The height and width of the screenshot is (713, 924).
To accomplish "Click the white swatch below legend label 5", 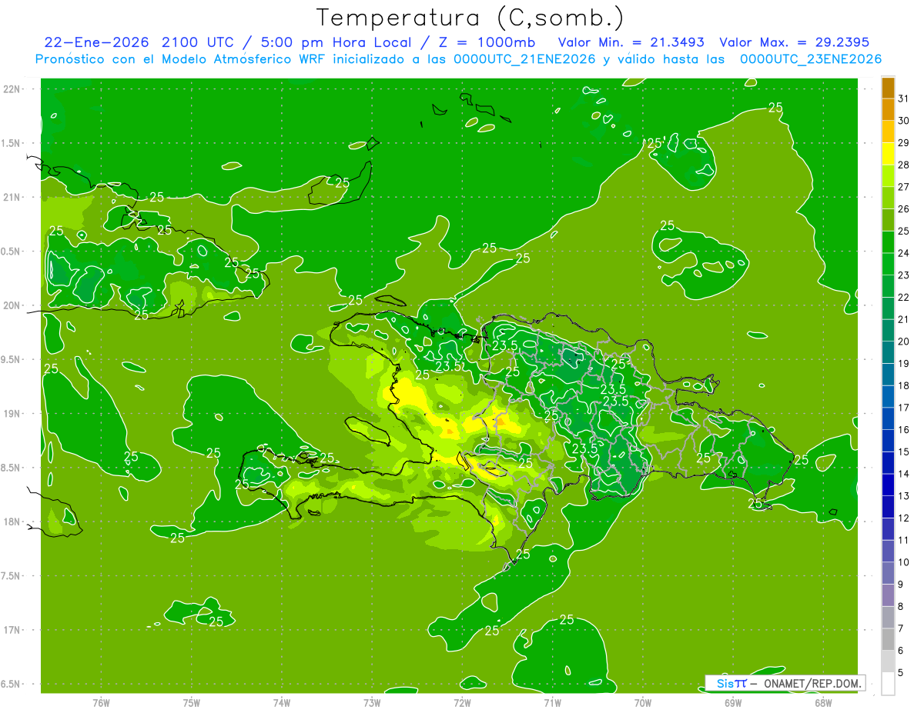I will pyautogui.click(x=888, y=683).
